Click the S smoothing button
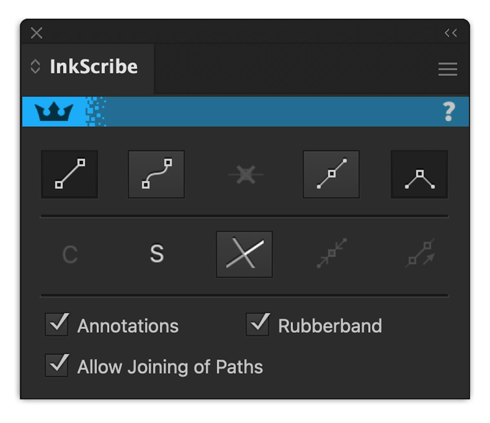The width and height of the screenshot is (490, 423). coord(157,254)
